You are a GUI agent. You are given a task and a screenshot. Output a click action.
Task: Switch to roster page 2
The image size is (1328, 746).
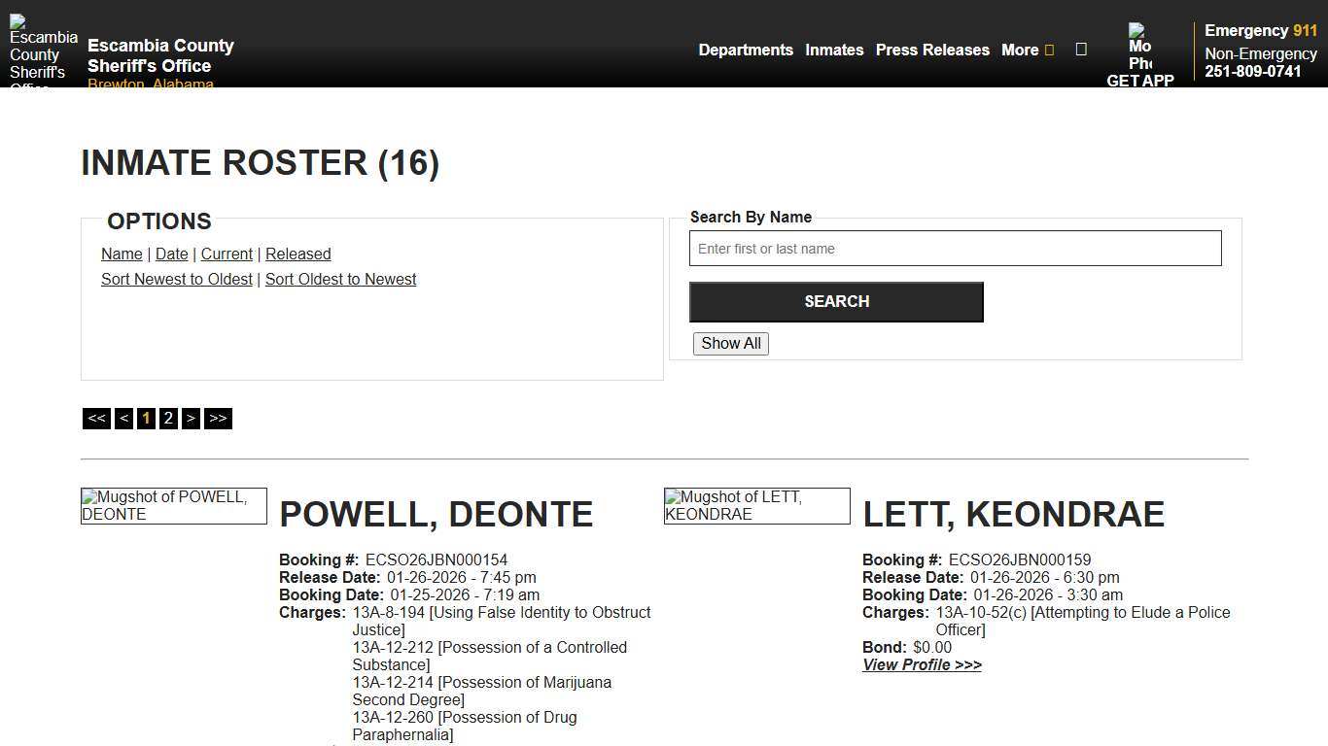[x=168, y=418]
